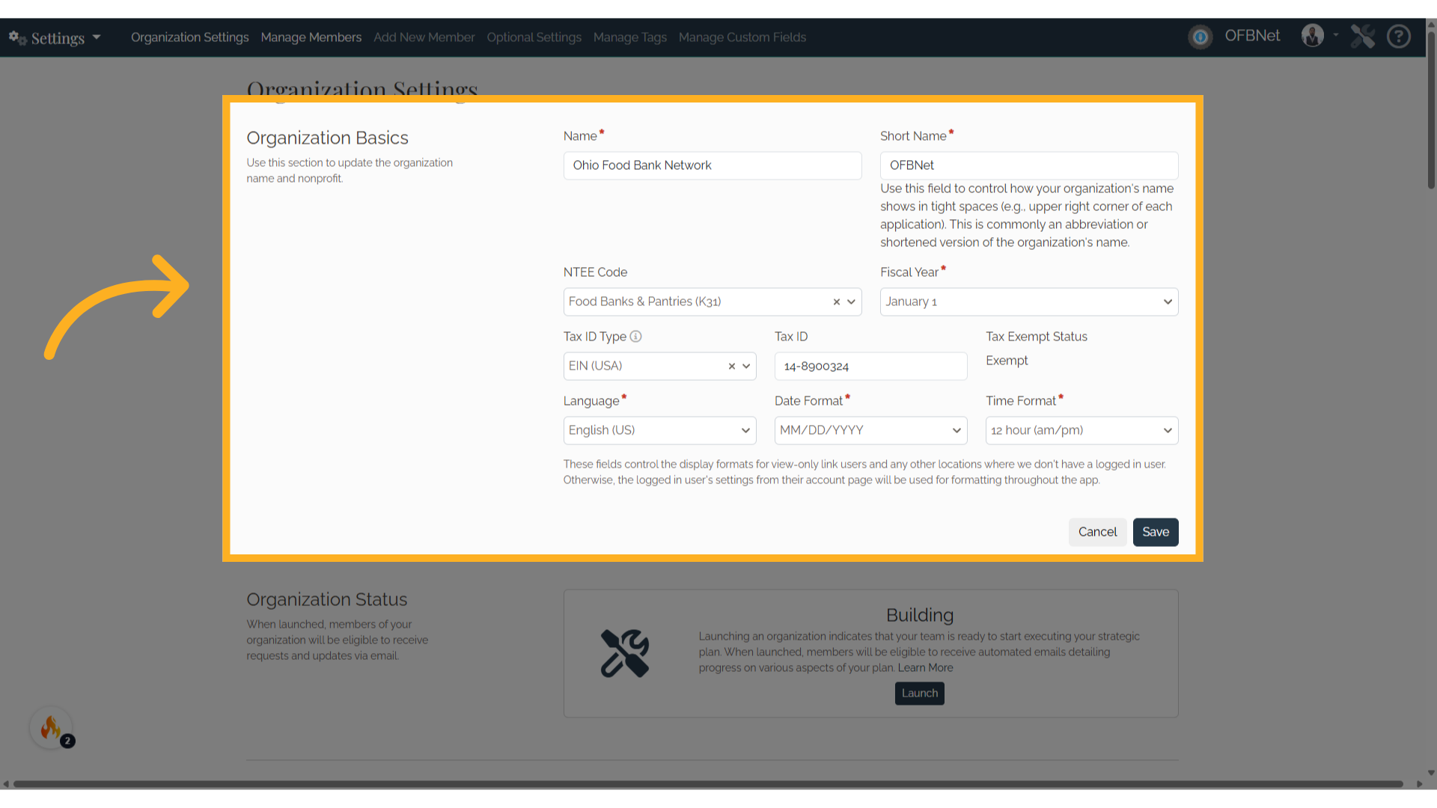This screenshot has height=808, width=1437.
Task: Expand the caret beside user avatar
Action: 1335,35
